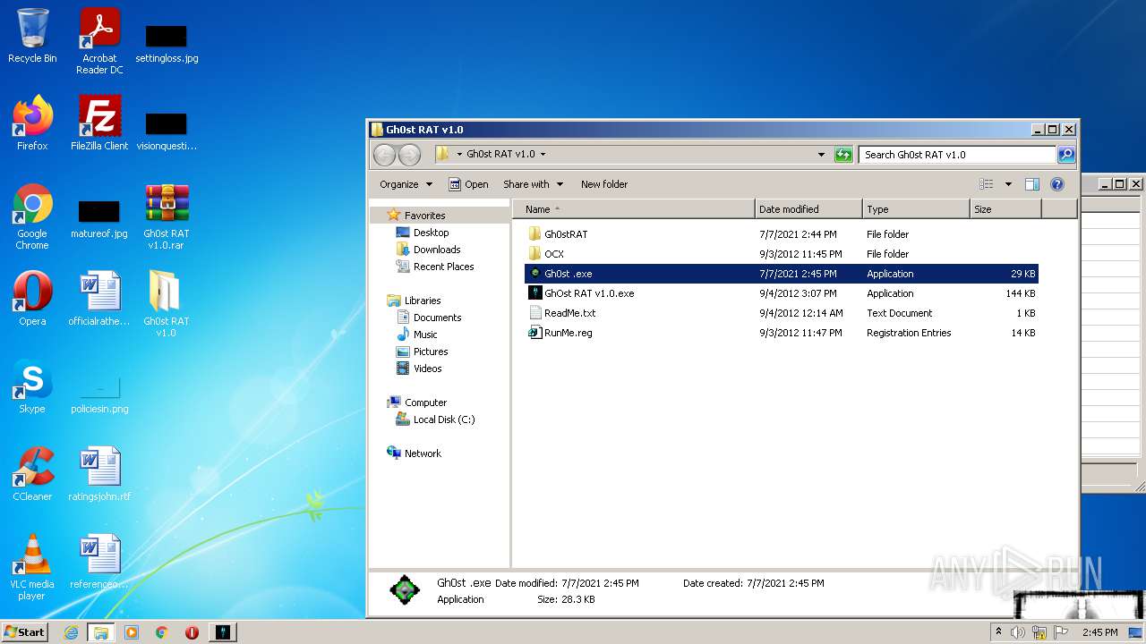Sort by Date modified column header
Viewport: 1146px width, 644px height.
pyautogui.click(x=808, y=209)
